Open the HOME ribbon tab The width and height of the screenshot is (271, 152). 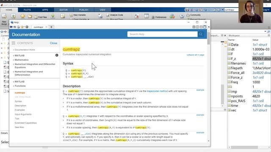(x=9, y=10)
